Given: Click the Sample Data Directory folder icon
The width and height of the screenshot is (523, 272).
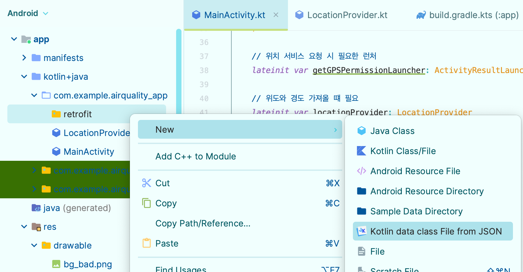Looking at the screenshot, I should click(362, 211).
